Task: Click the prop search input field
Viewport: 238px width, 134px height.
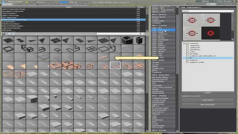Action: point(118,34)
